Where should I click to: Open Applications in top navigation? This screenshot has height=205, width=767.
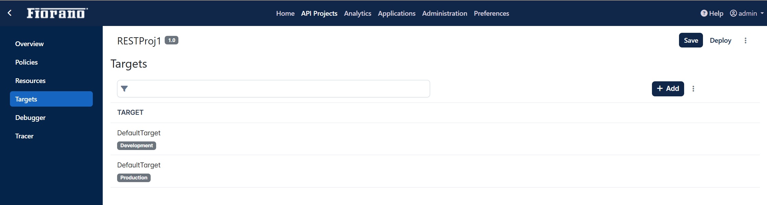pyautogui.click(x=397, y=13)
